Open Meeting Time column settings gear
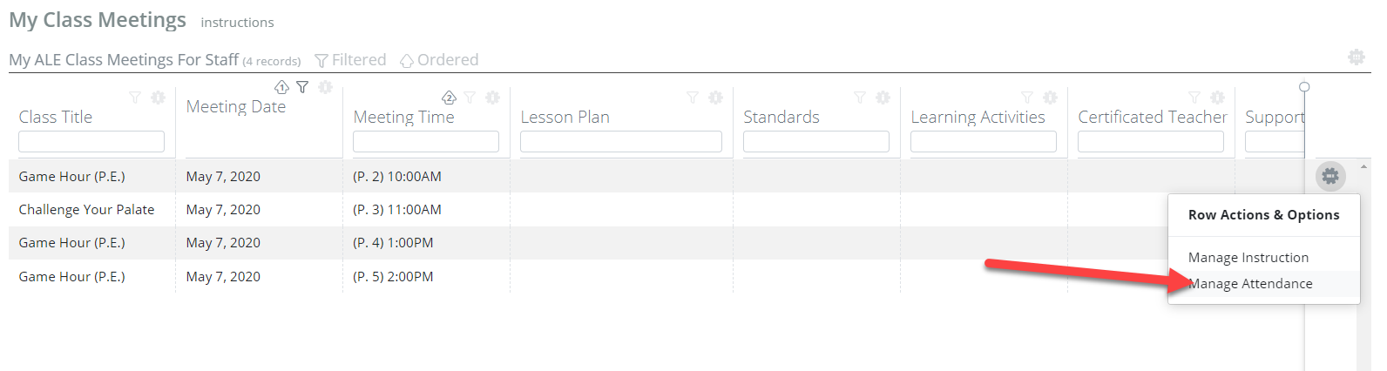 point(492,98)
